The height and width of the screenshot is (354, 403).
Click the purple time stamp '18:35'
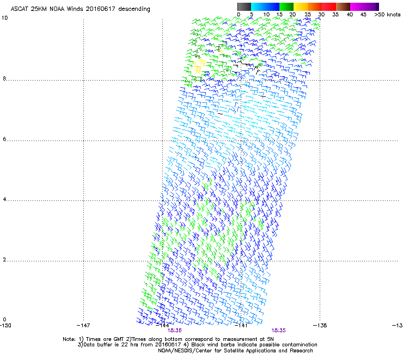pos(279,331)
